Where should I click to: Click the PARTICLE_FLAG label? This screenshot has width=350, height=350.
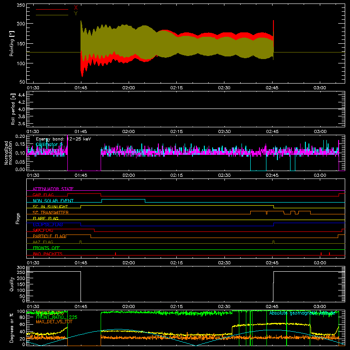pyautogui.click(x=49, y=236)
